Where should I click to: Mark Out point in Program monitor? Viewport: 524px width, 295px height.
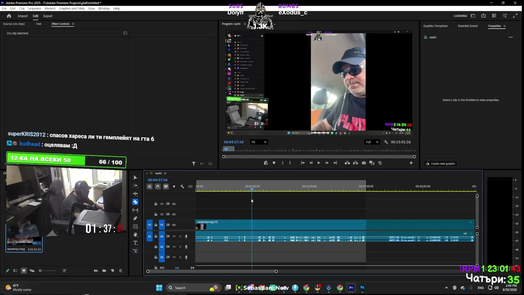coord(290,163)
